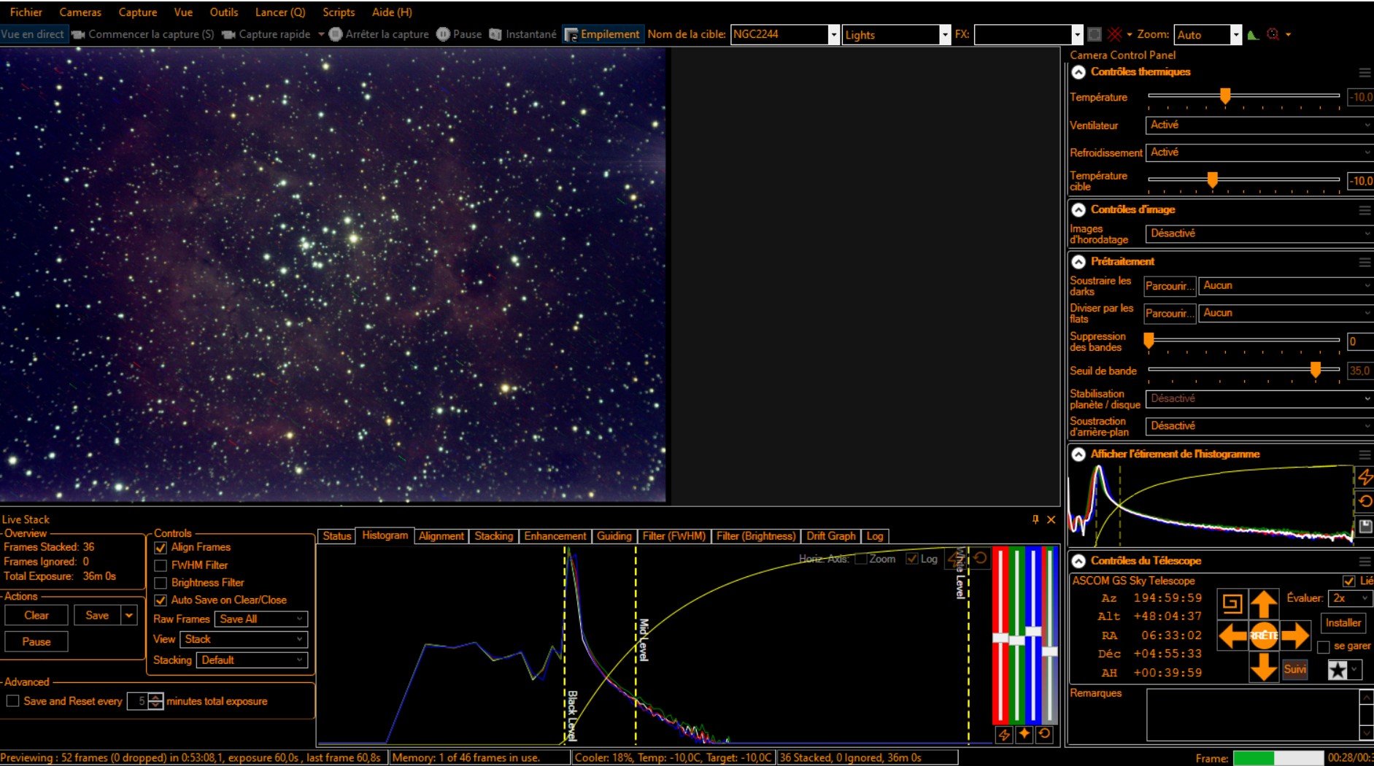Click the Clear button in Live Stack
The width and height of the screenshot is (1374, 766).
pos(36,616)
